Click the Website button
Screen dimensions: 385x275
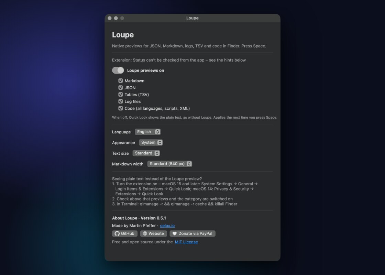153,233
